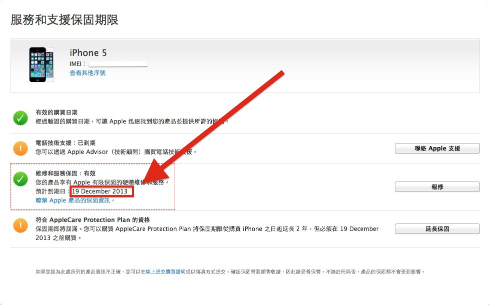Viewport: 489px width, 305px height.
Task: Click the iPhone 5 product image
Action: (x=42, y=64)
